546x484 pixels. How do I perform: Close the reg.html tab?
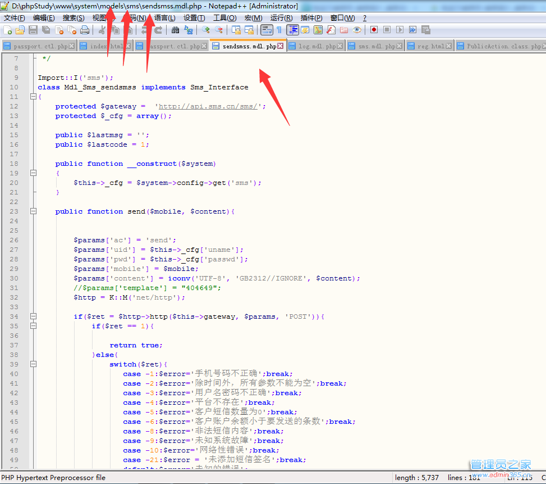tap(449, 46)
